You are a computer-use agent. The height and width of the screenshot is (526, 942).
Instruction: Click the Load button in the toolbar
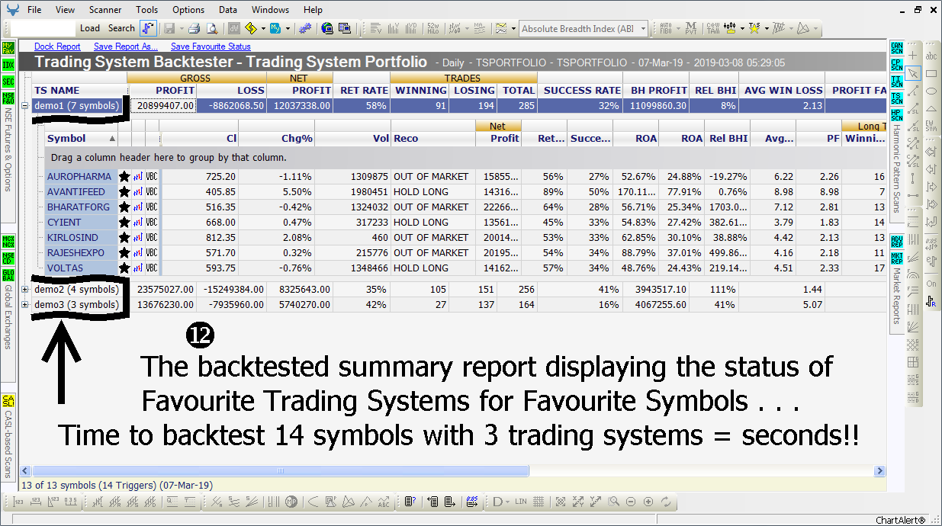(90, 28)
